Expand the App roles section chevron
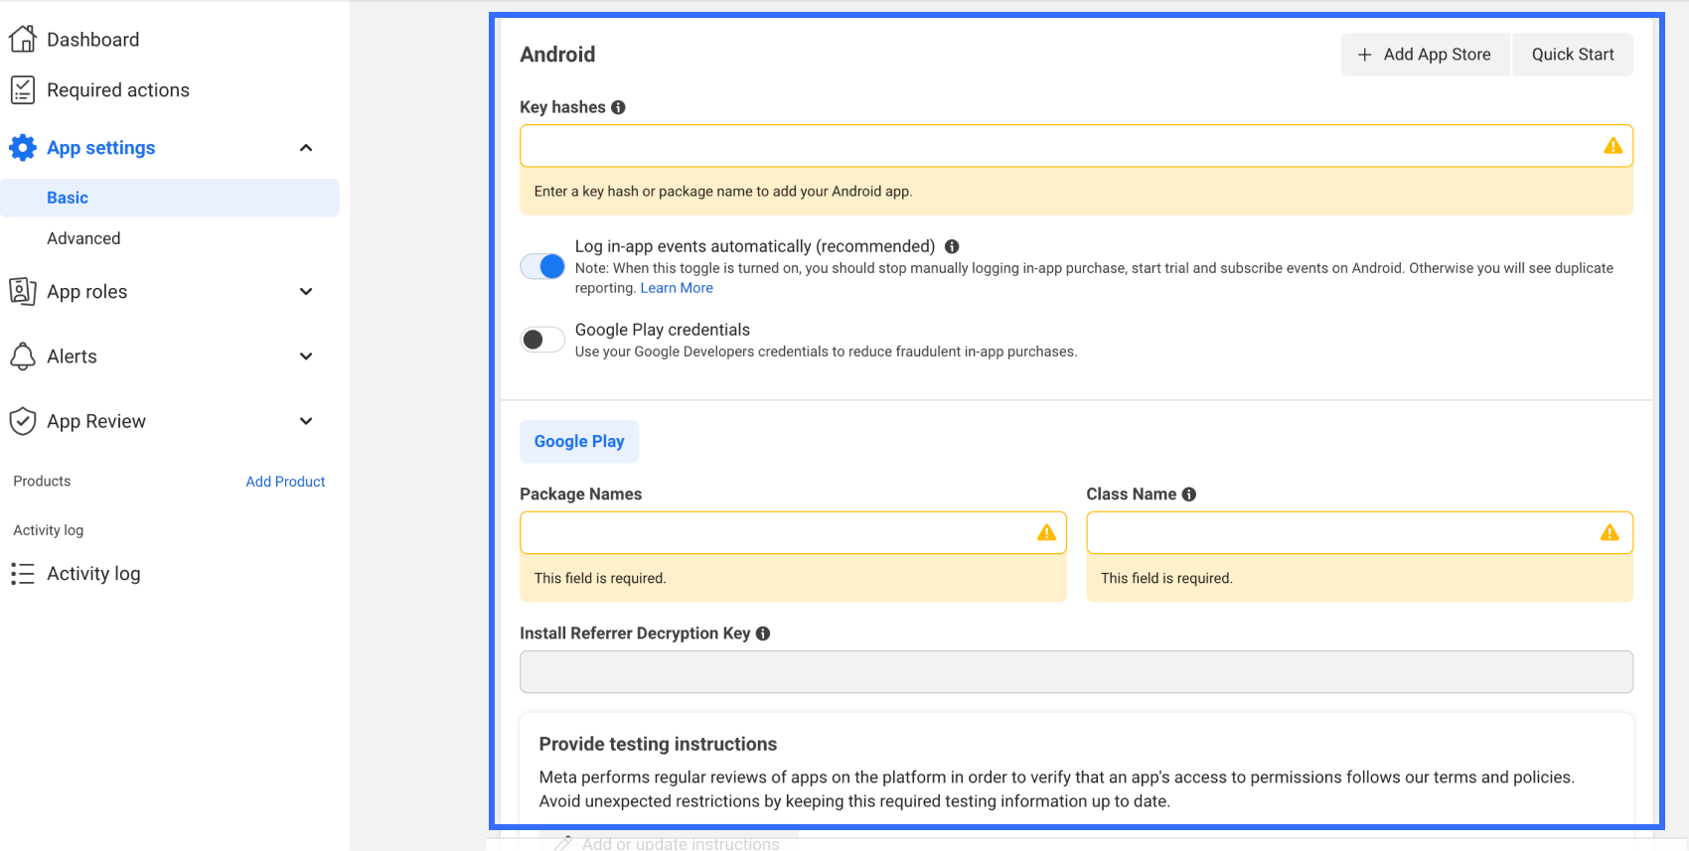The width and height of the screenshot is (1689, 851). [306, 292]
